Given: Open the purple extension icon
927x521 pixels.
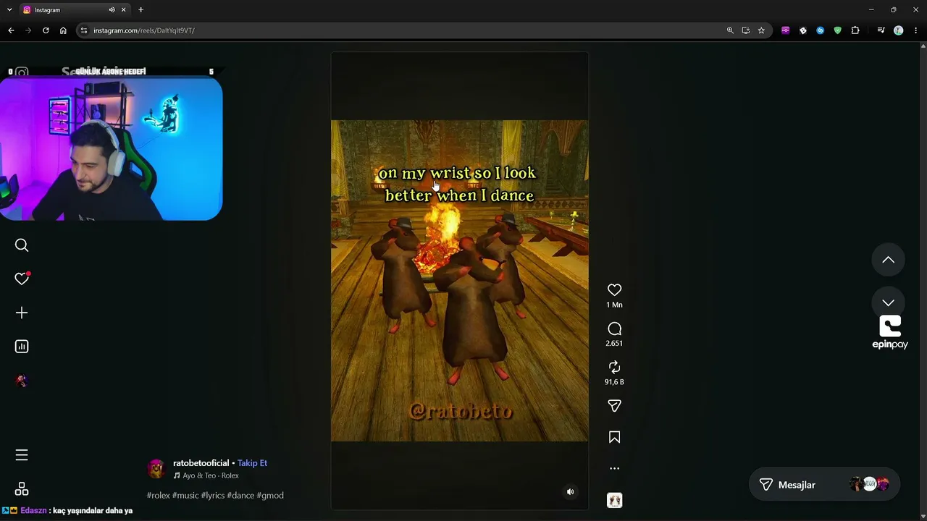Looking at the screenshot, I should (785, 30).
